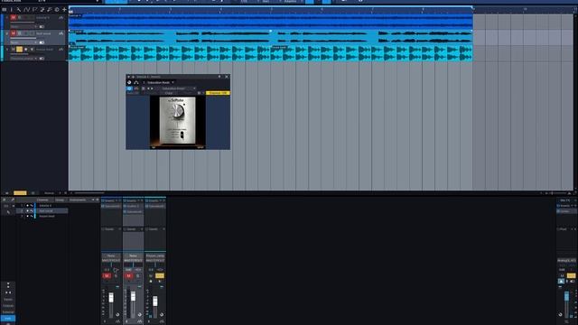The width and height of the screenshot is (578, 325).
Task: Mute track 1 in the arrangement
Action: (14, 17)
